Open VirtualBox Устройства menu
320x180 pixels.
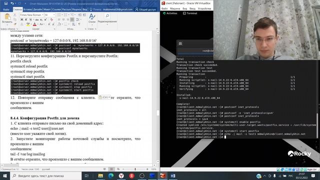coord(204,8)
